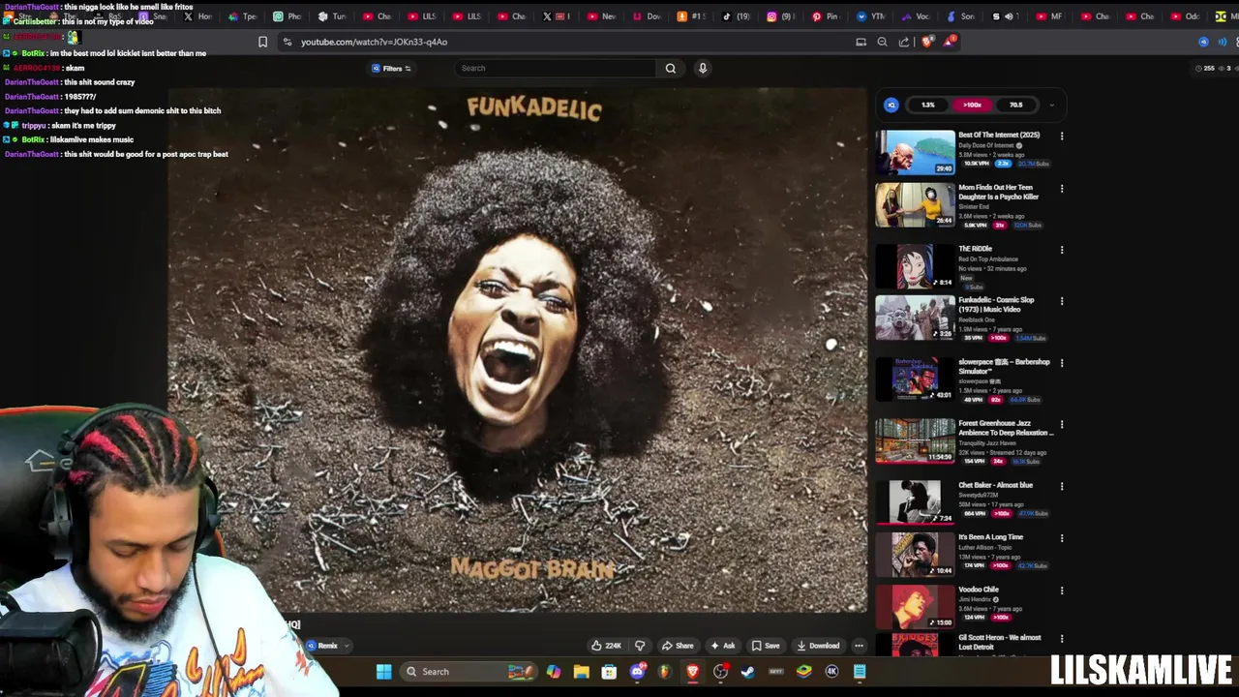1239x697 pixels.
Task: Open BlueStacks from the taskbar
Action: 804,671
